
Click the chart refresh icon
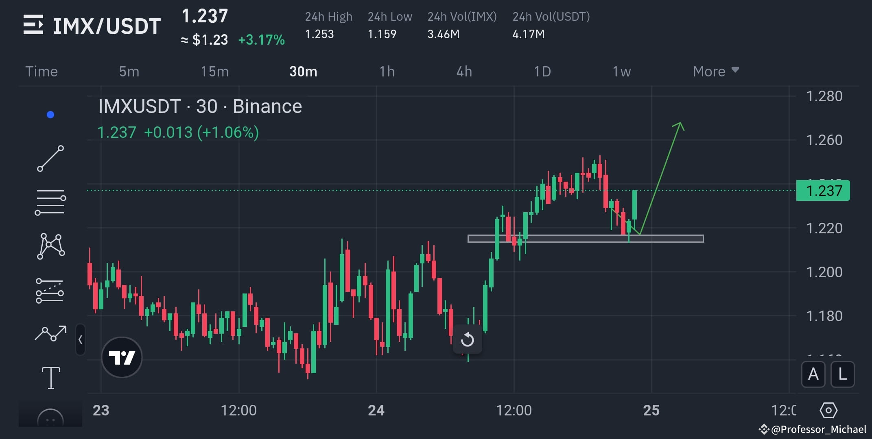click(467, 340)
